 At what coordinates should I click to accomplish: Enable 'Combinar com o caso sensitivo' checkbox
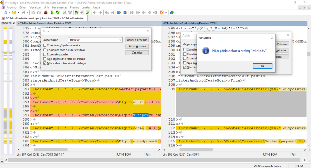point(45,50)
